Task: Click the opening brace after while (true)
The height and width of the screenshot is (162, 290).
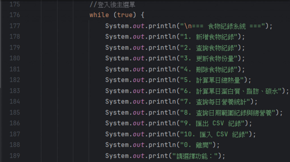Action: (x=142, y=15)
